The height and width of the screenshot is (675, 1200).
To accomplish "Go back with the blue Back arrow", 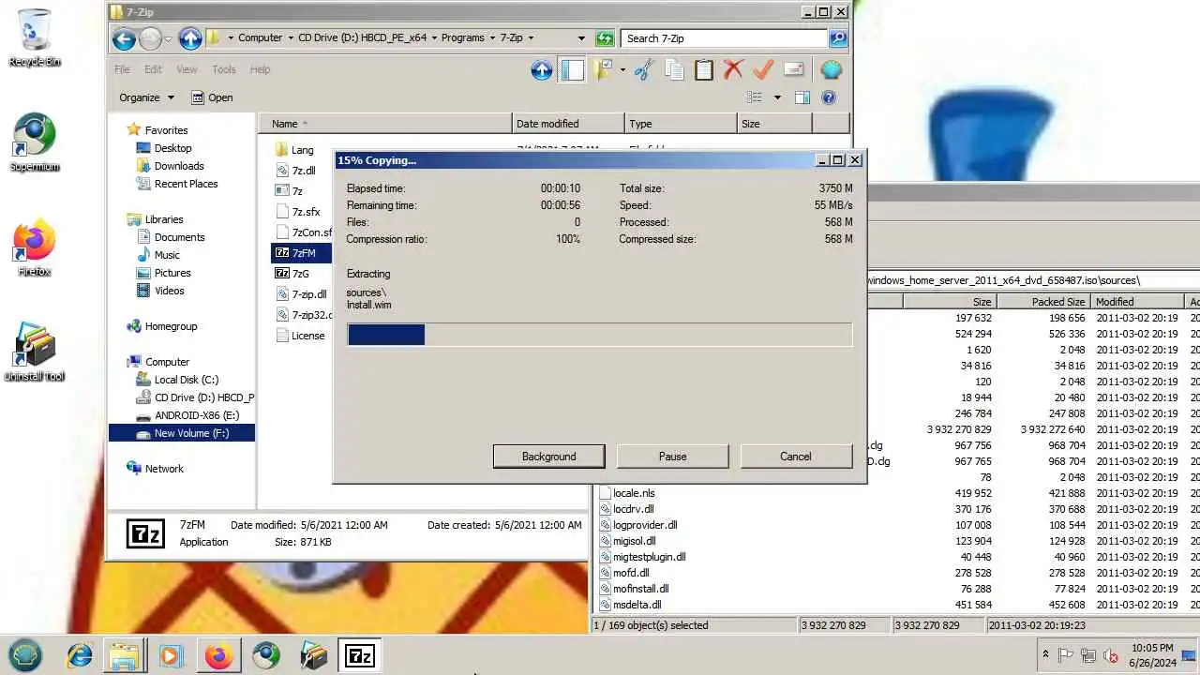I will (124, 38).
